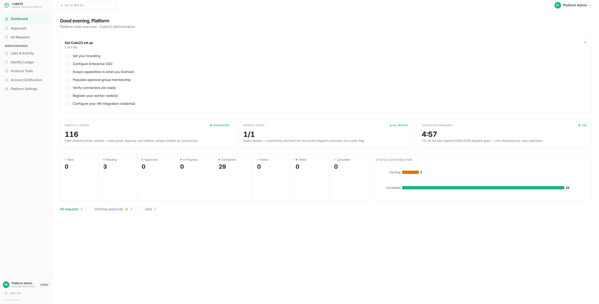Screen dimensions: 599x304
Task: Click the sign out arrow icon
Action: 6,293
